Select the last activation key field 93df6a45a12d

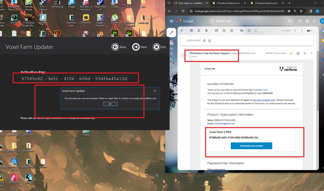[111, 79]
